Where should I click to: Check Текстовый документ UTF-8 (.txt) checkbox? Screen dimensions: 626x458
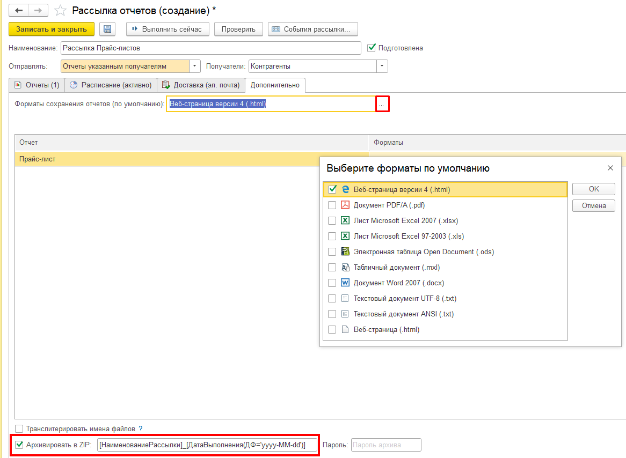pos(332,298)
